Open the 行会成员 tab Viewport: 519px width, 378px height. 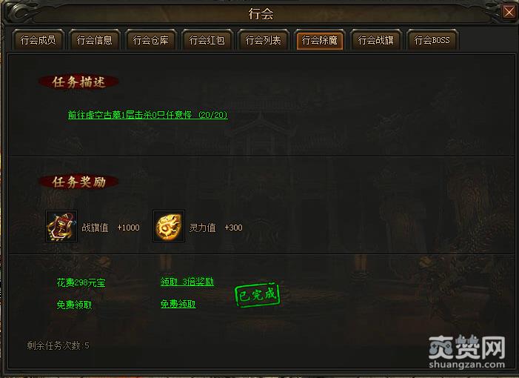pos(38,40)
